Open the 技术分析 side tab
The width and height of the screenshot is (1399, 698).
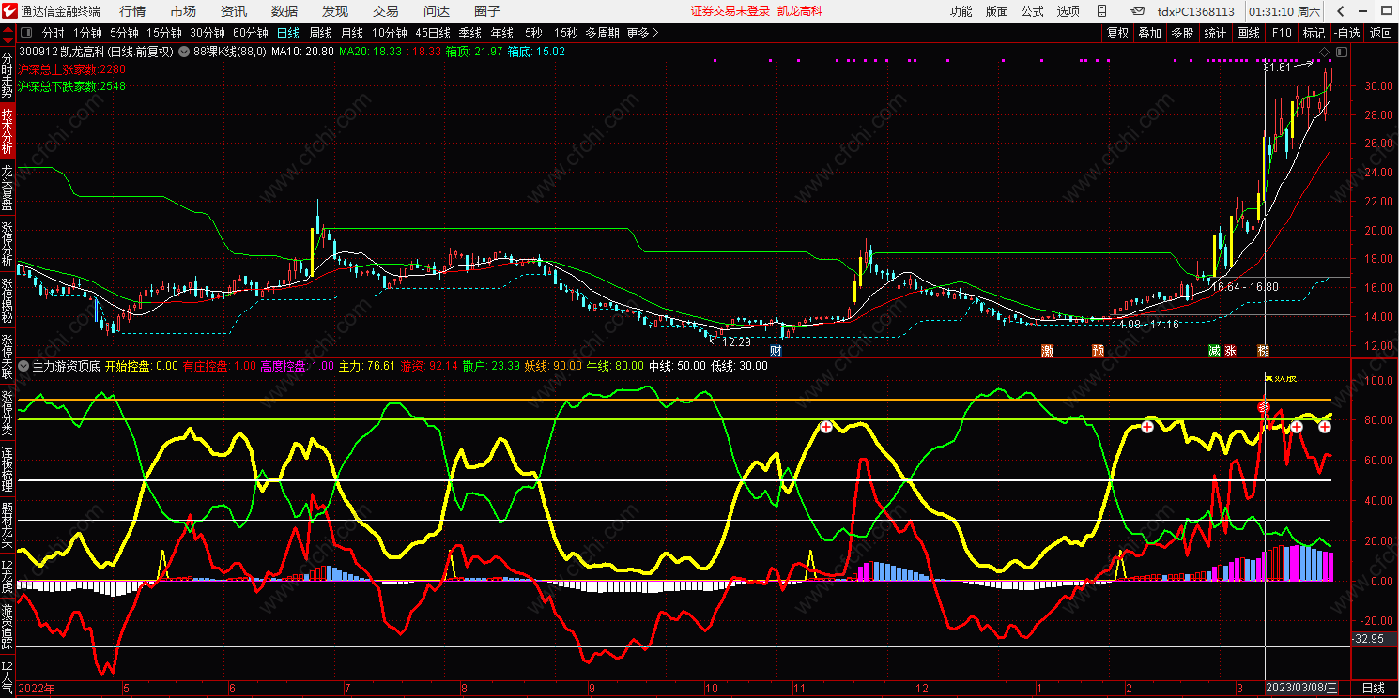[x=8, y=131]
